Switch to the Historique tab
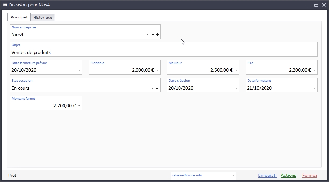This screenshot has height=182, width=329. tap(43, 18)
